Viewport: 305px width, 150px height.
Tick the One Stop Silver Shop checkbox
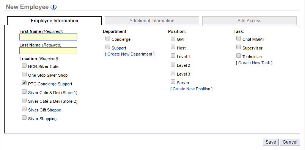(24, 74)
